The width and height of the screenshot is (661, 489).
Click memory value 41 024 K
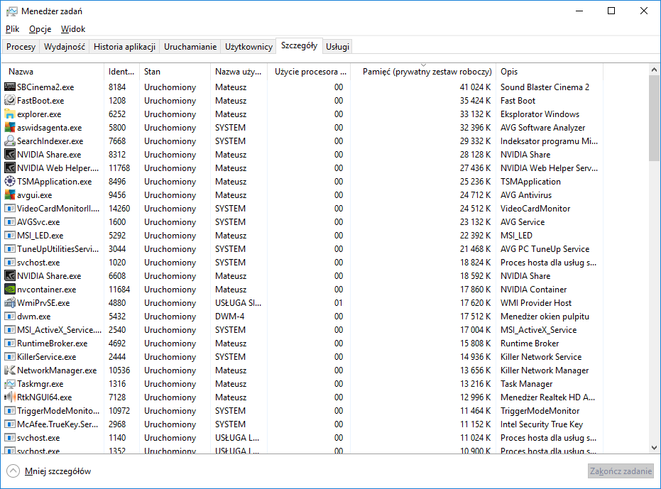tap(475, 87)
